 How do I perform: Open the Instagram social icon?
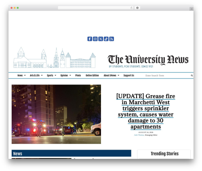[x=95, y=39]
